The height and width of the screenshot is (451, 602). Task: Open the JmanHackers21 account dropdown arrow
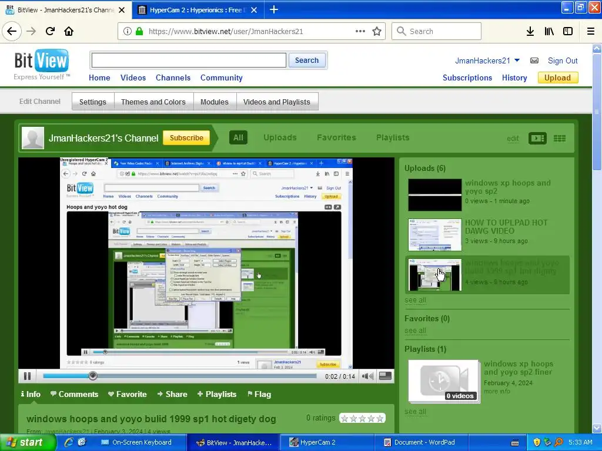[x=517, y=60]
